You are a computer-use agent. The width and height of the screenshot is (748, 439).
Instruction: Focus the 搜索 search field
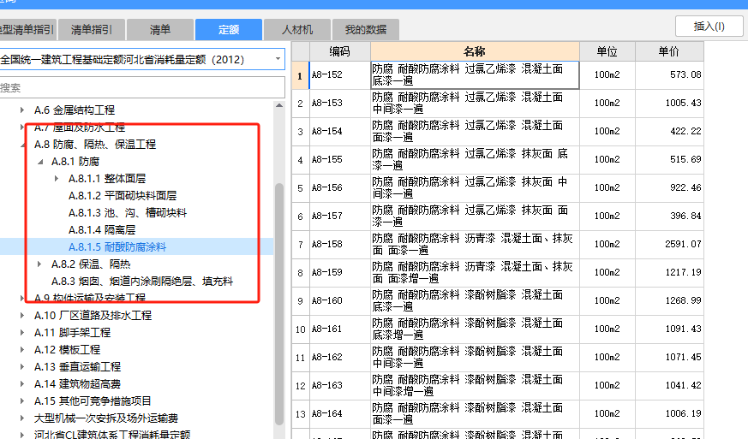[x=142, y=87]
